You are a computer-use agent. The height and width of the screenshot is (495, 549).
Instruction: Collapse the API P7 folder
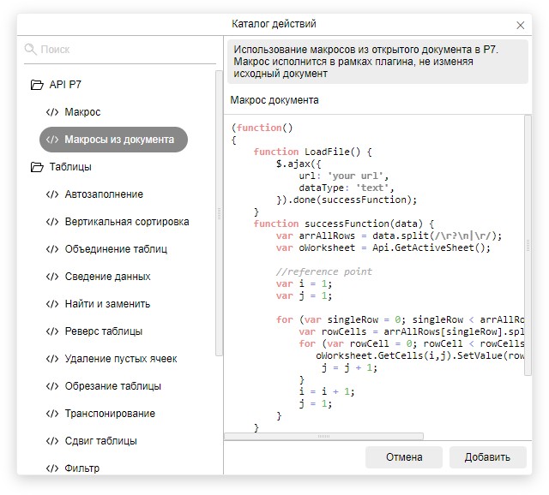click(37, 85)
